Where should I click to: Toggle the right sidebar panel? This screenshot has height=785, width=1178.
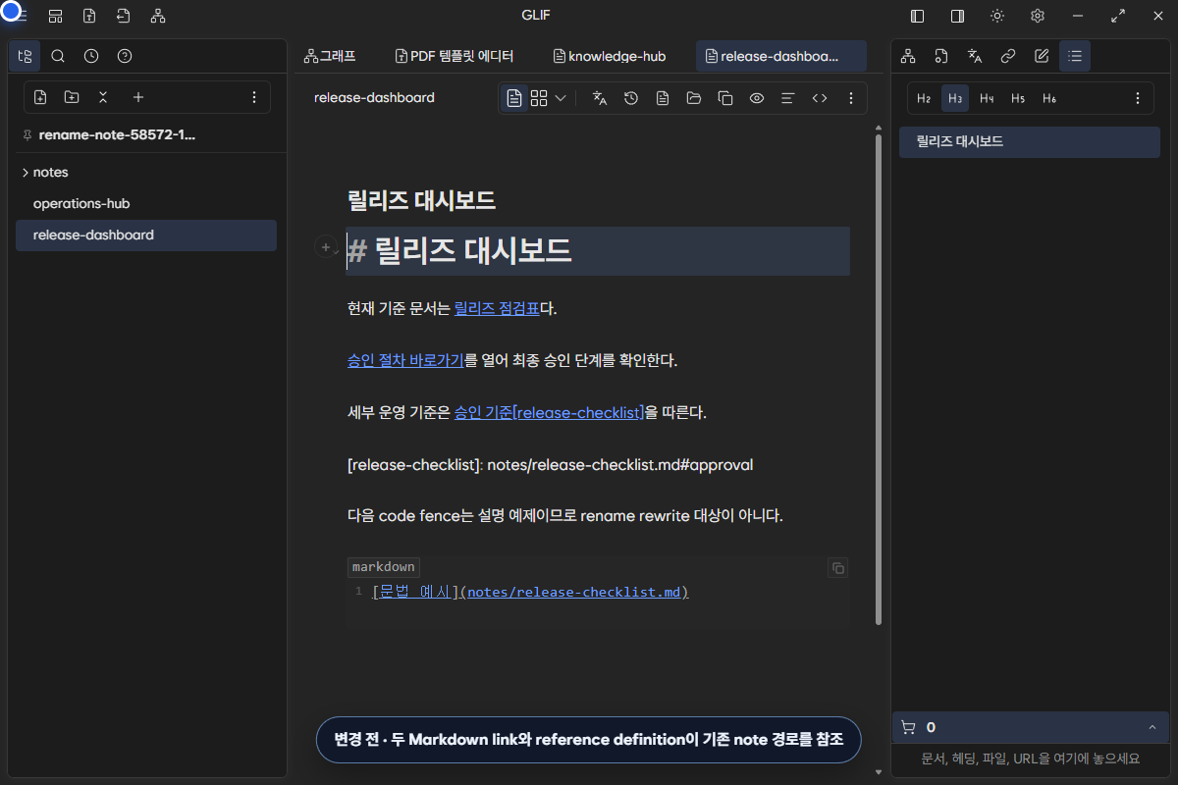coord(957,16)
